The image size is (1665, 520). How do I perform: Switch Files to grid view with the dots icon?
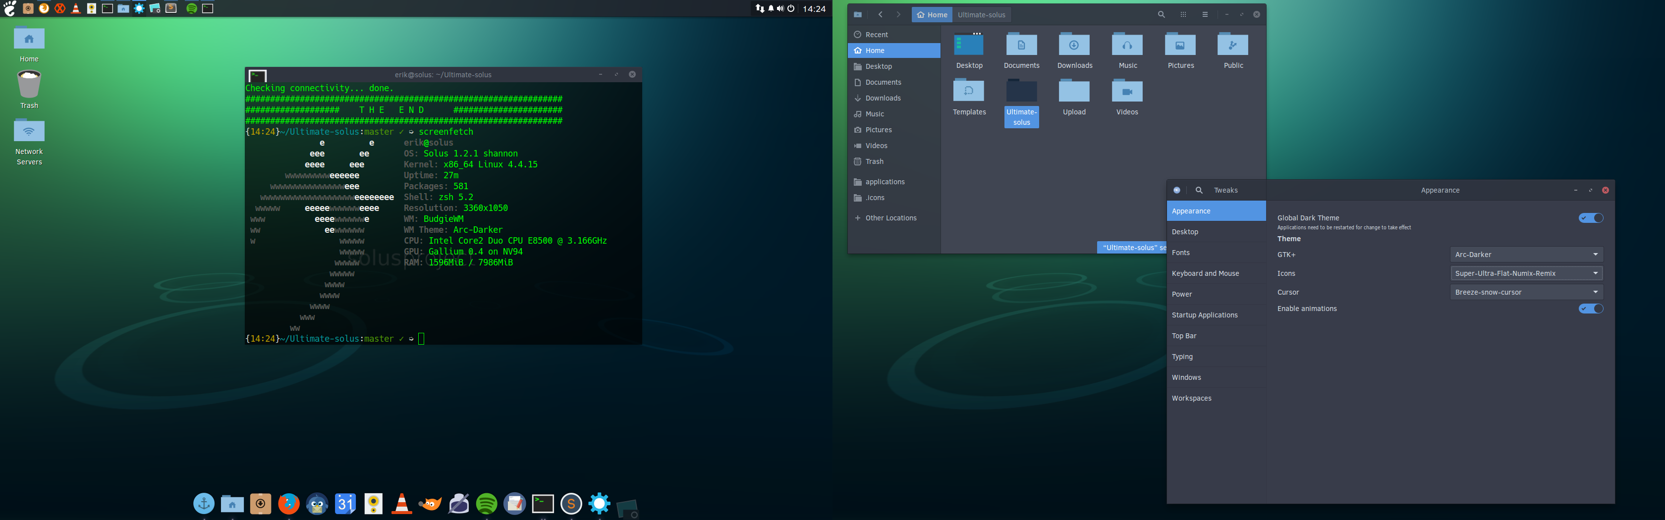(x=1183, y=14)
